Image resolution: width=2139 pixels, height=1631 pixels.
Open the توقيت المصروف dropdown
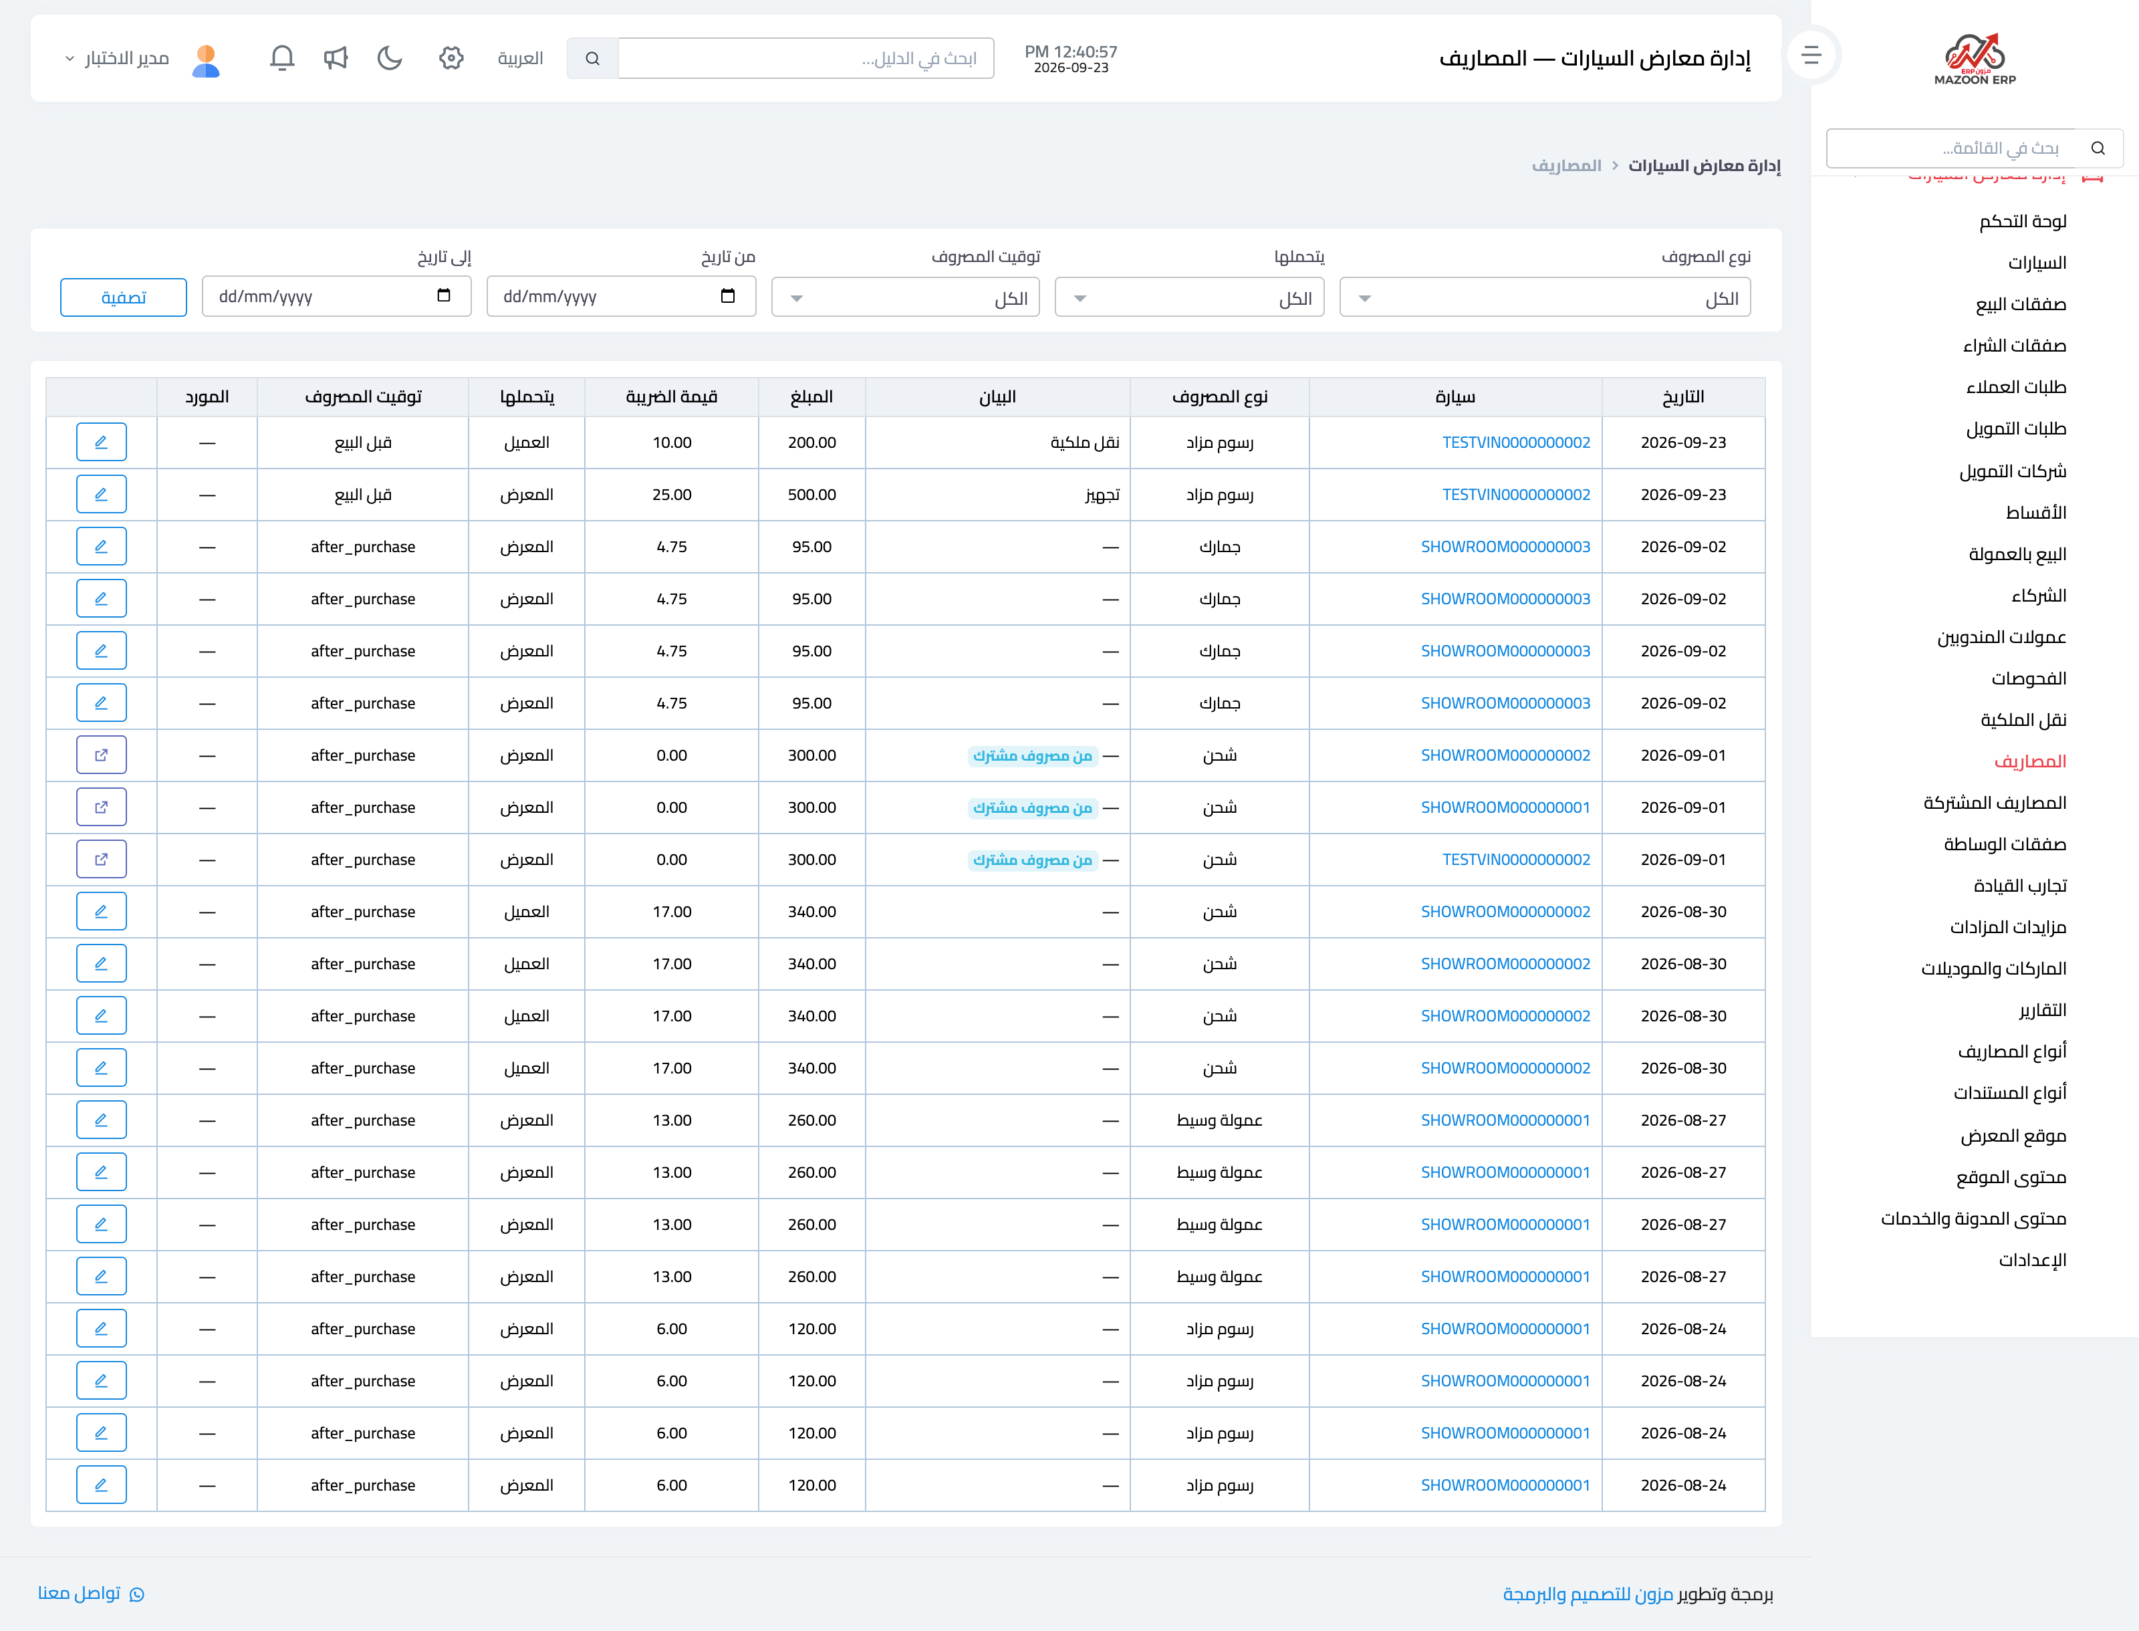point(906,298)
